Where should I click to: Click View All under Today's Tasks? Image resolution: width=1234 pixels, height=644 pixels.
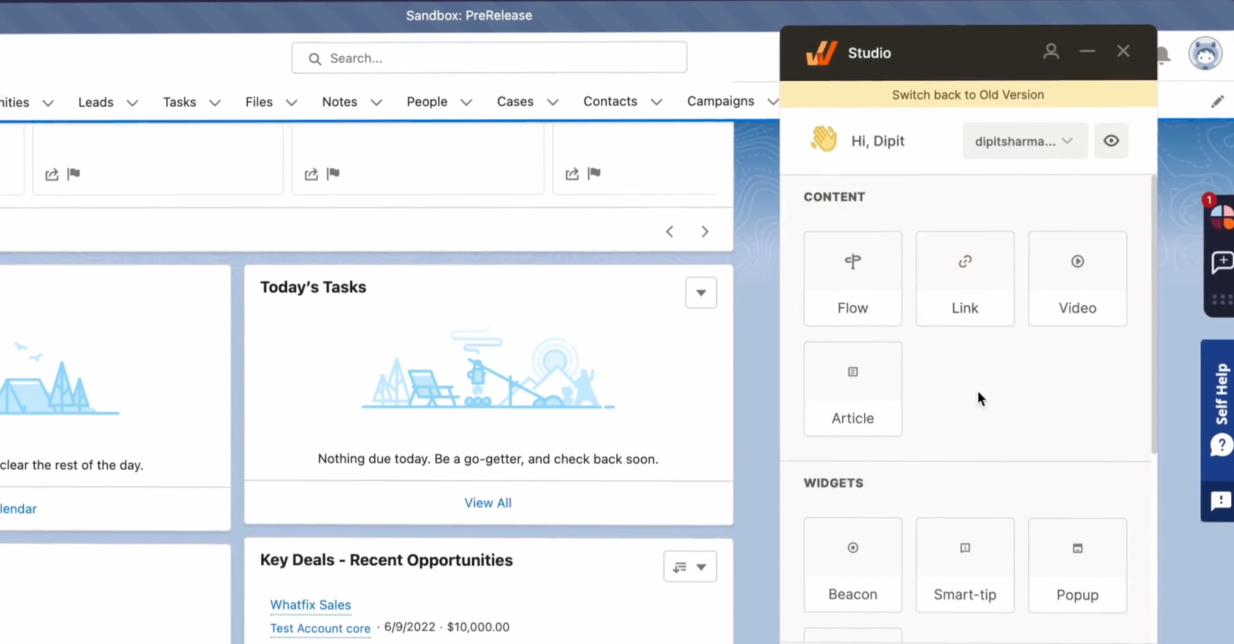pyautogui.click(x=487, y=503)
